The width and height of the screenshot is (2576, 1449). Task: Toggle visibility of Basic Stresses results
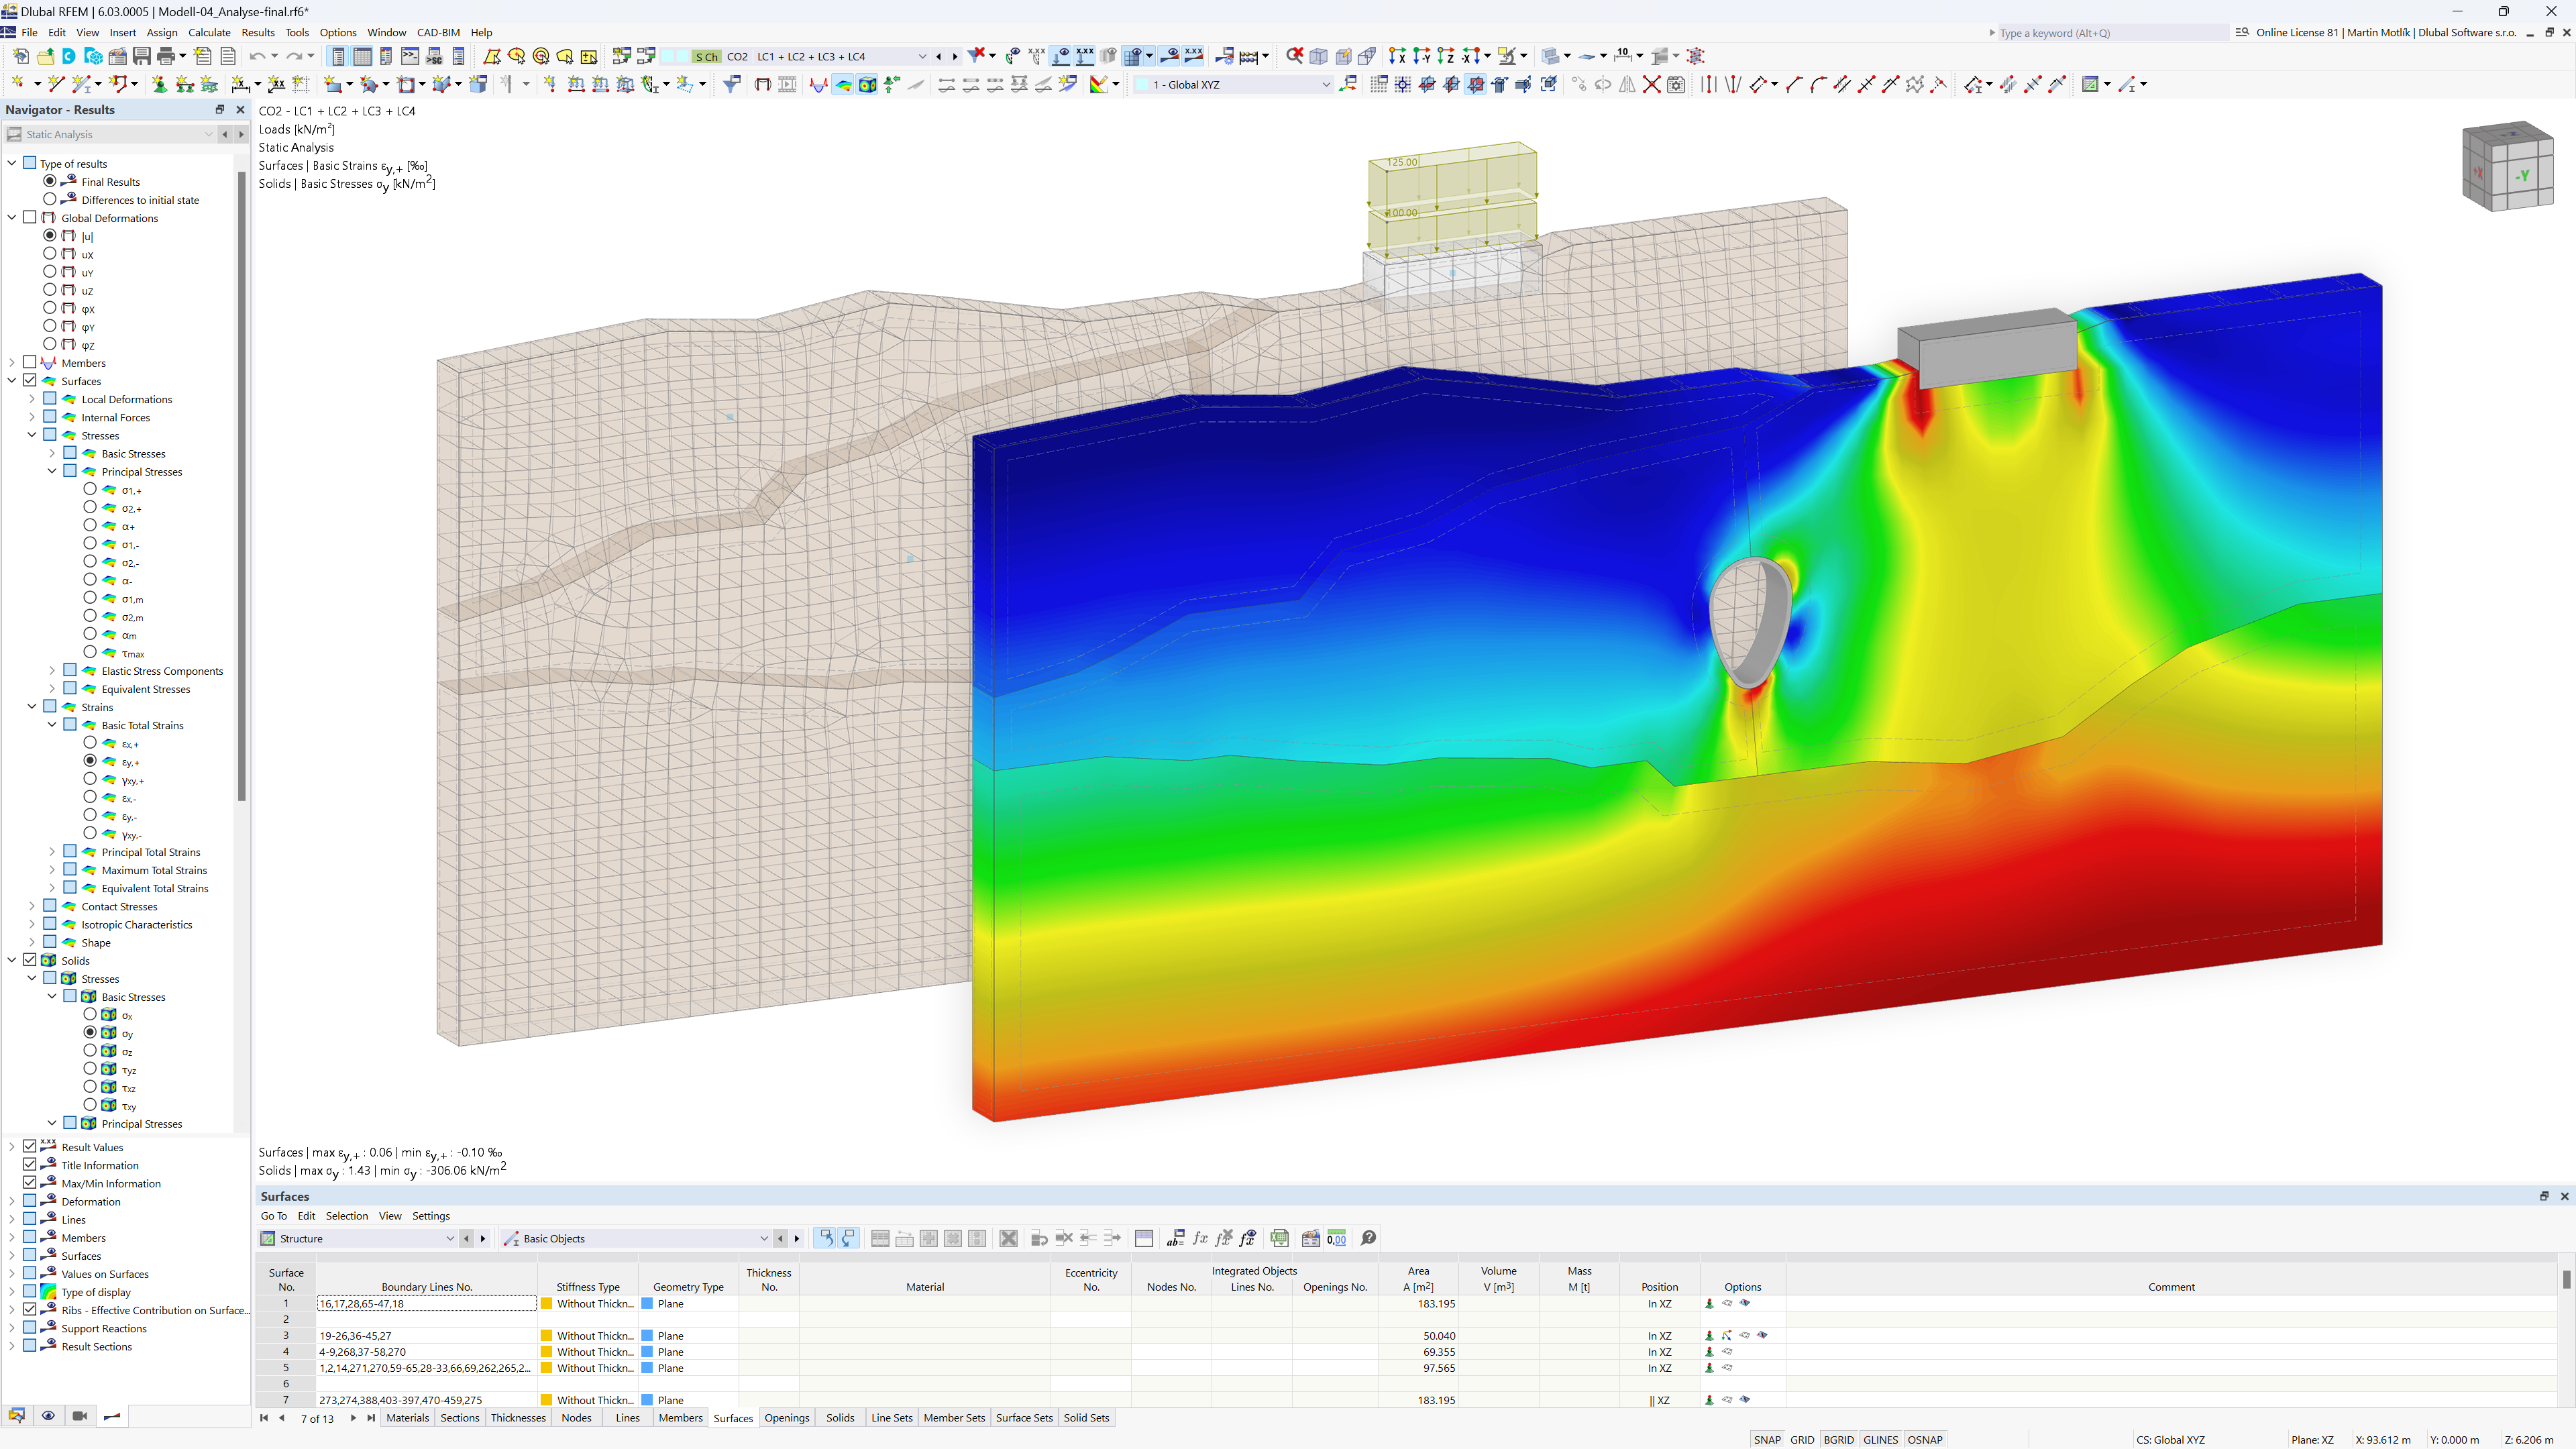point(67,453)
